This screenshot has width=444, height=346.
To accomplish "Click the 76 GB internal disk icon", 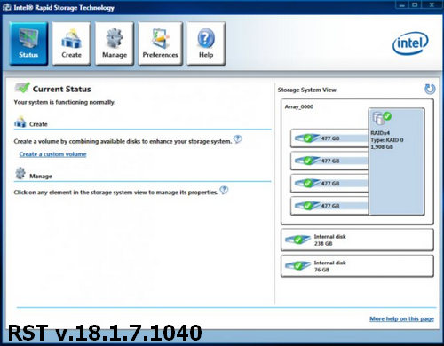I will point(297,265).
